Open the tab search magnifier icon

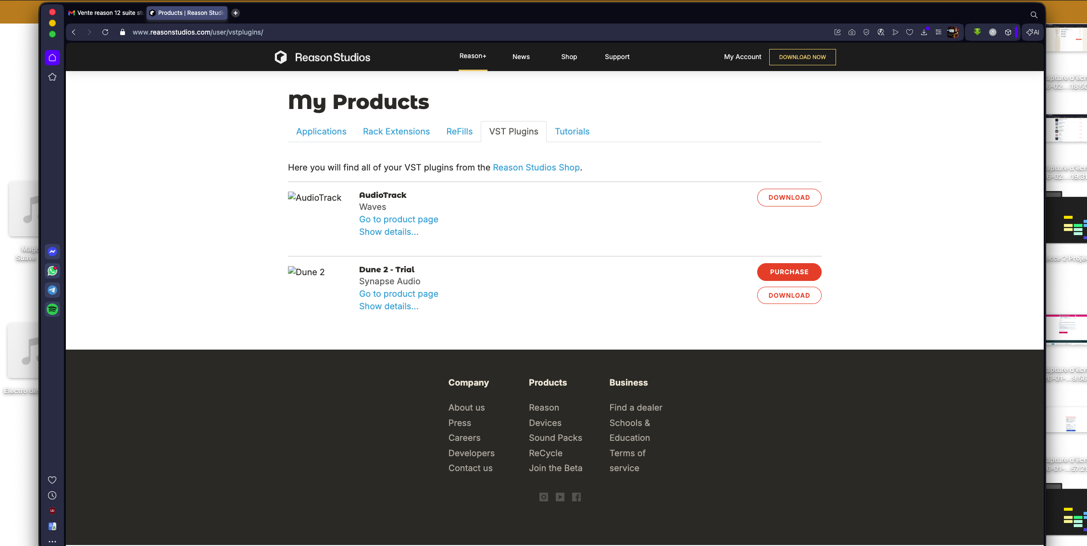point(1034,14)
